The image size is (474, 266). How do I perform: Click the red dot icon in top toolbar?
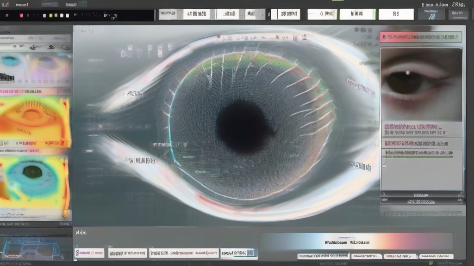21,15
